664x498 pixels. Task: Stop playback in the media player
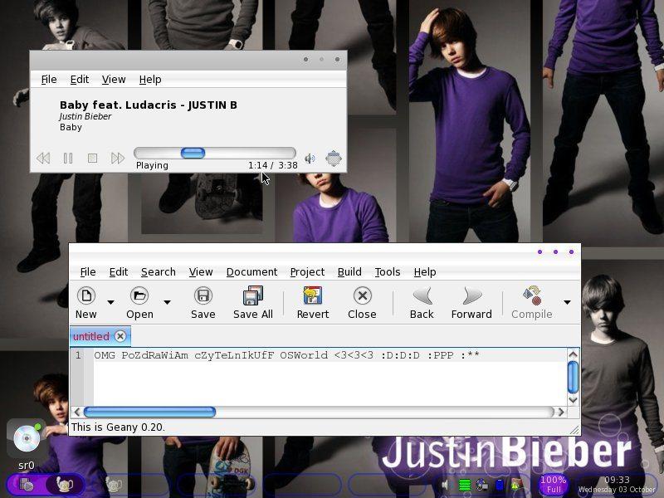pos(93,158)
